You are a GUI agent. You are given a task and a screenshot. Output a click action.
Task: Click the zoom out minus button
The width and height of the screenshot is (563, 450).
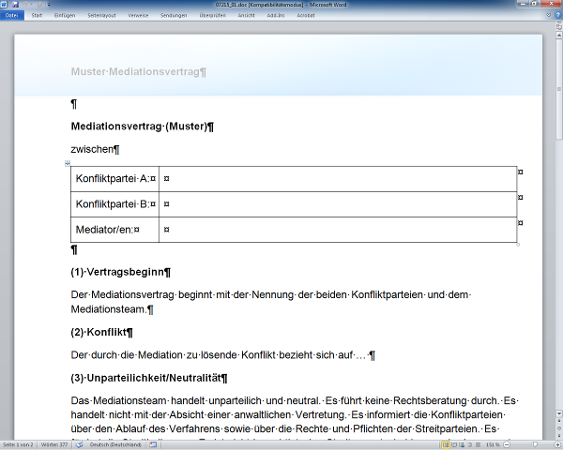506,443
